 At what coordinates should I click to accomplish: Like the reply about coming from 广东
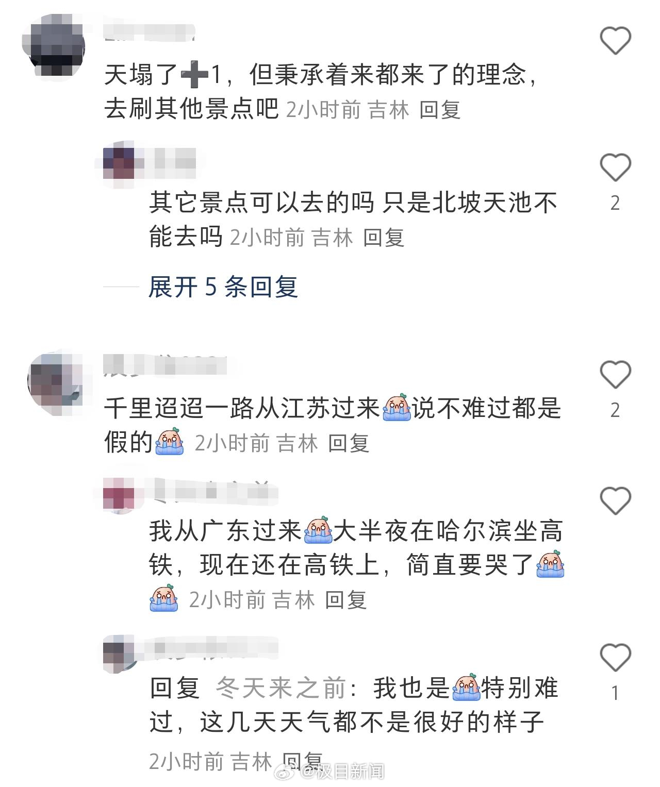[616, 501]
